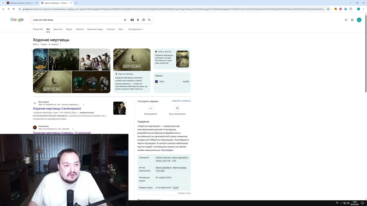The height and width of the screenshot is (206, 367).
Task: Click the 'США' link beside the premiere date
Action: (x=176, y=188)
